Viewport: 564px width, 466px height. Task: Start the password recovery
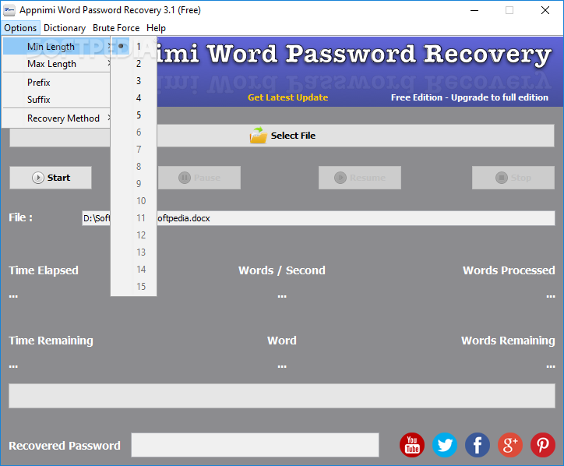pyautogui.click(x=51, y=178)
